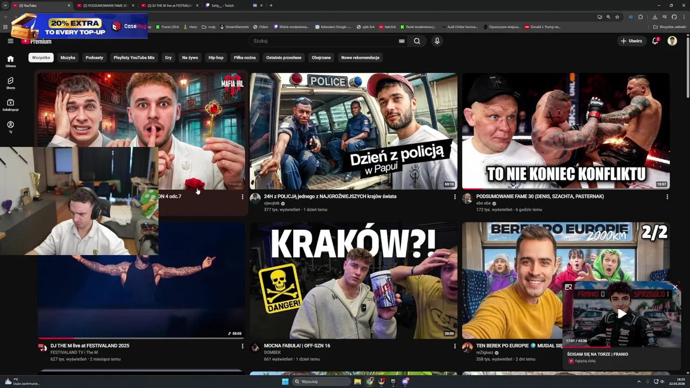Open Windows Start menu
The width and height of the screenshot is (690, 388).
285,382
